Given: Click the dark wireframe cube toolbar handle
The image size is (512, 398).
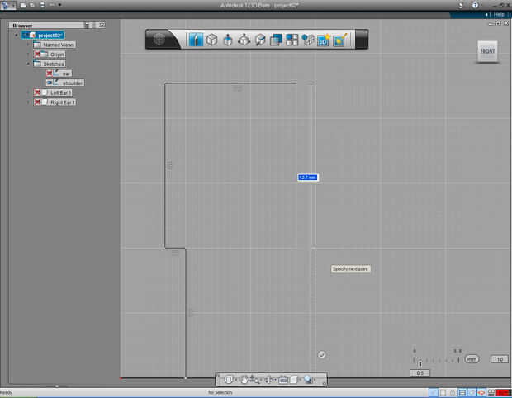Looking at the screenshot, I should click(159, 40).
